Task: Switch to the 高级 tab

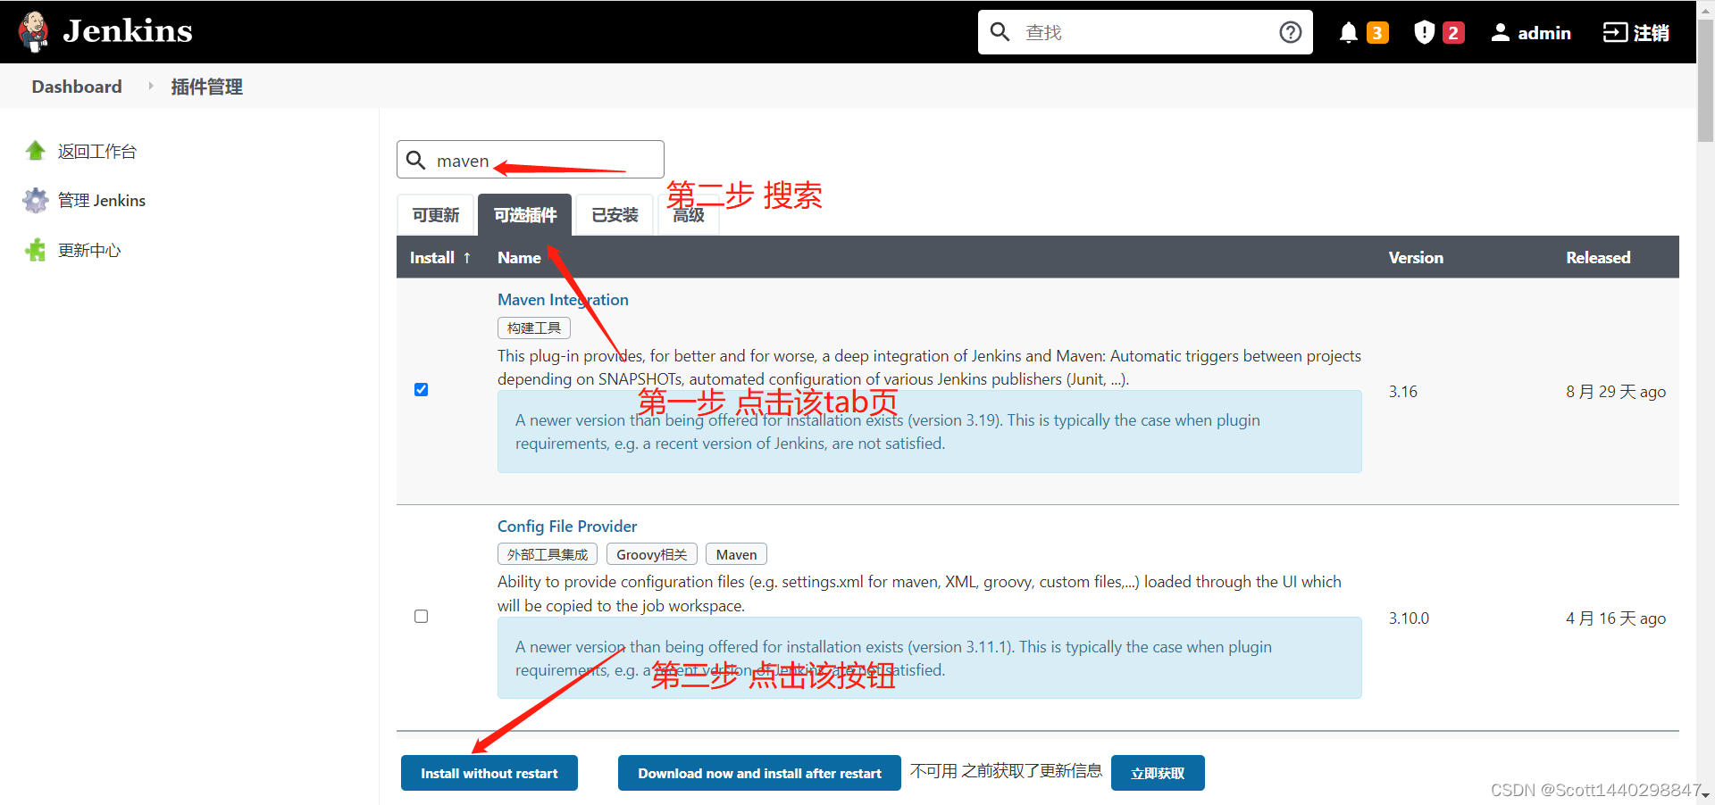Action: (x=689, y=215)
